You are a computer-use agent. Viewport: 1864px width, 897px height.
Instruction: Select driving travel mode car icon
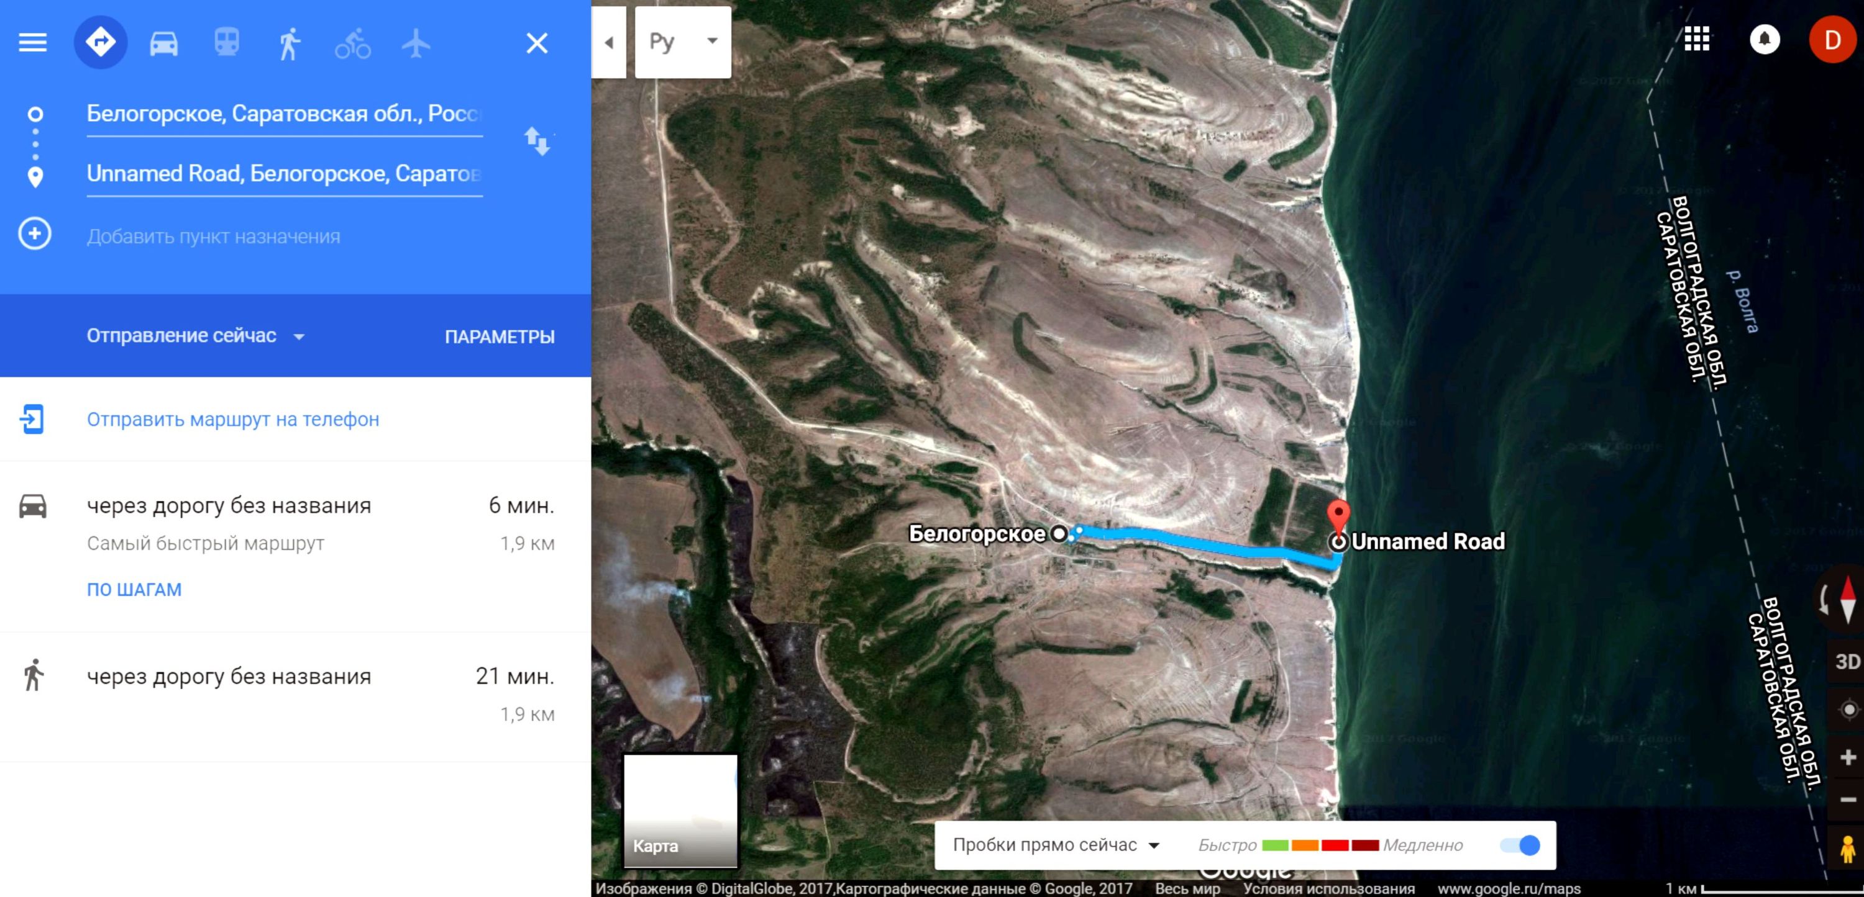[163, 43]
